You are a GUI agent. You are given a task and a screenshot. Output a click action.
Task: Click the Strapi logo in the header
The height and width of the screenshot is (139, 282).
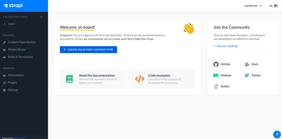13,6
